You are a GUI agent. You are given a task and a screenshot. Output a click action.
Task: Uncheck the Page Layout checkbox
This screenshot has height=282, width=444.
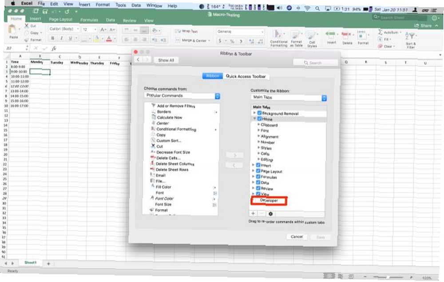click(x=258, y=171)
